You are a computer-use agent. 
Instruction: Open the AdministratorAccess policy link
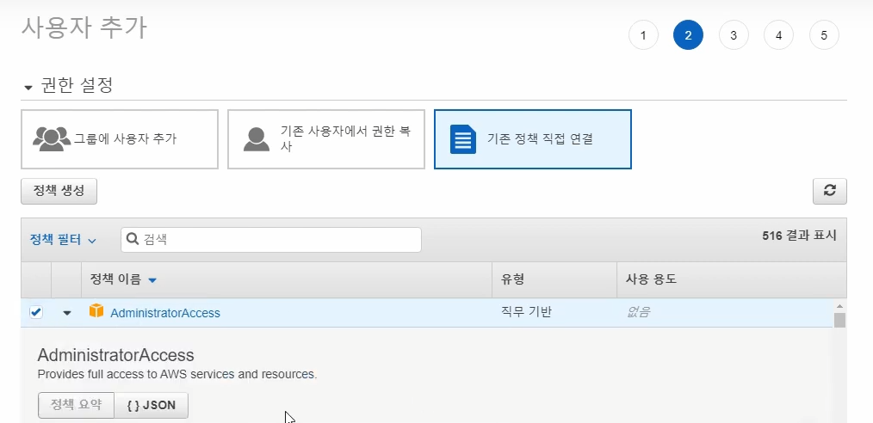coord(165,313)
